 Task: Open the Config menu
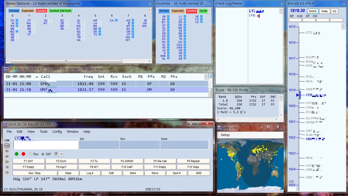pyautogui.click(x=57, y=132)
